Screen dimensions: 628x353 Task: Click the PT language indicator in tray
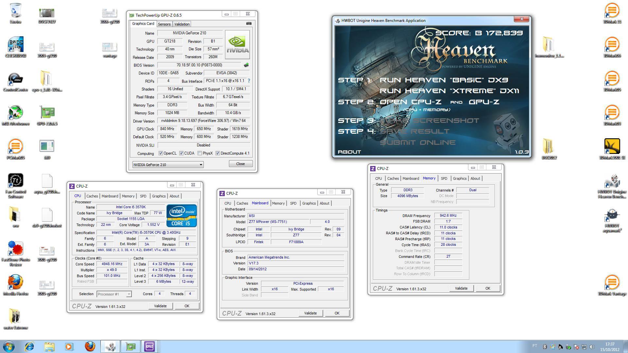(x=535, y=346)
